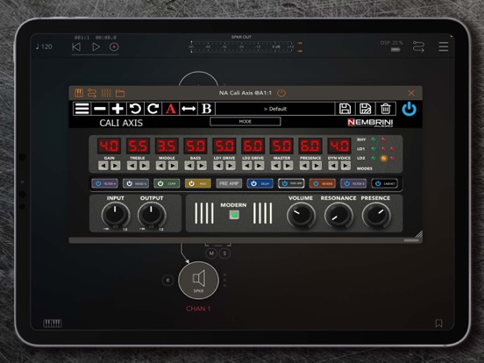Decrease the TREBLE value
484x363 pixels.
(x=132, y=166)
